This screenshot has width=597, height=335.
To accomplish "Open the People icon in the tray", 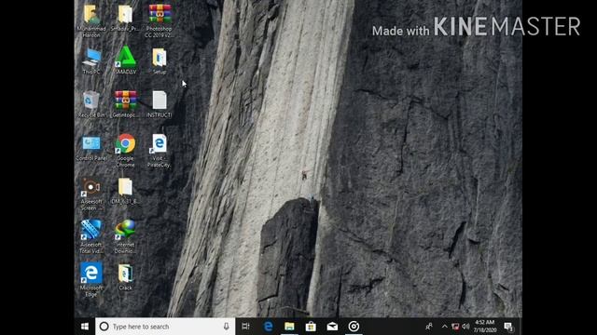I will [x=429, y=327].
